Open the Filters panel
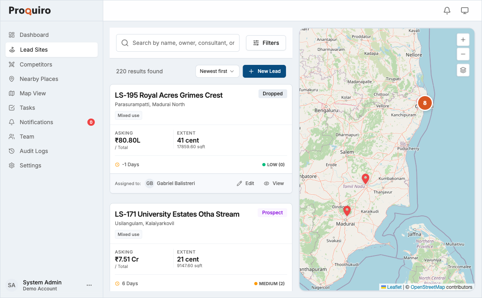482x298 pixels. pos(266,43)
